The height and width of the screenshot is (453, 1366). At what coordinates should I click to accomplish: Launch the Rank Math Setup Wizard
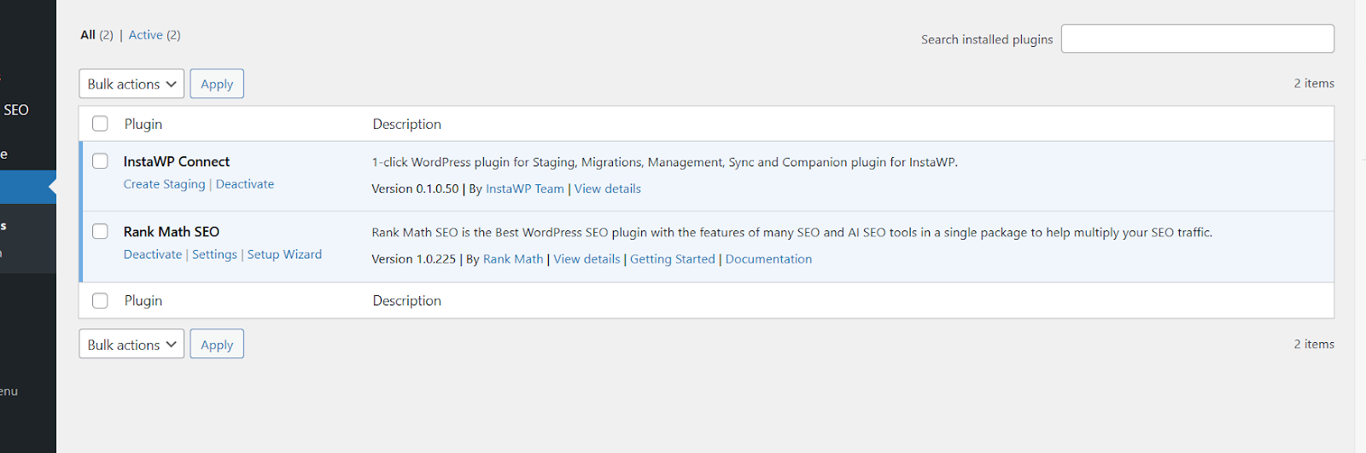pos(284,254)
